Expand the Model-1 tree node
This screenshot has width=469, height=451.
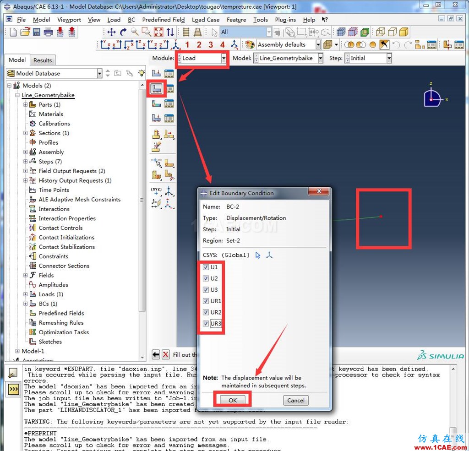point(17,351)
